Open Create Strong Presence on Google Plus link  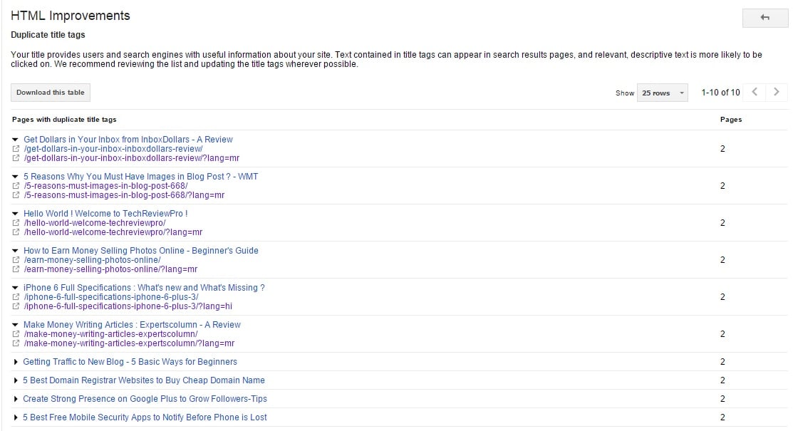point(145,399)
